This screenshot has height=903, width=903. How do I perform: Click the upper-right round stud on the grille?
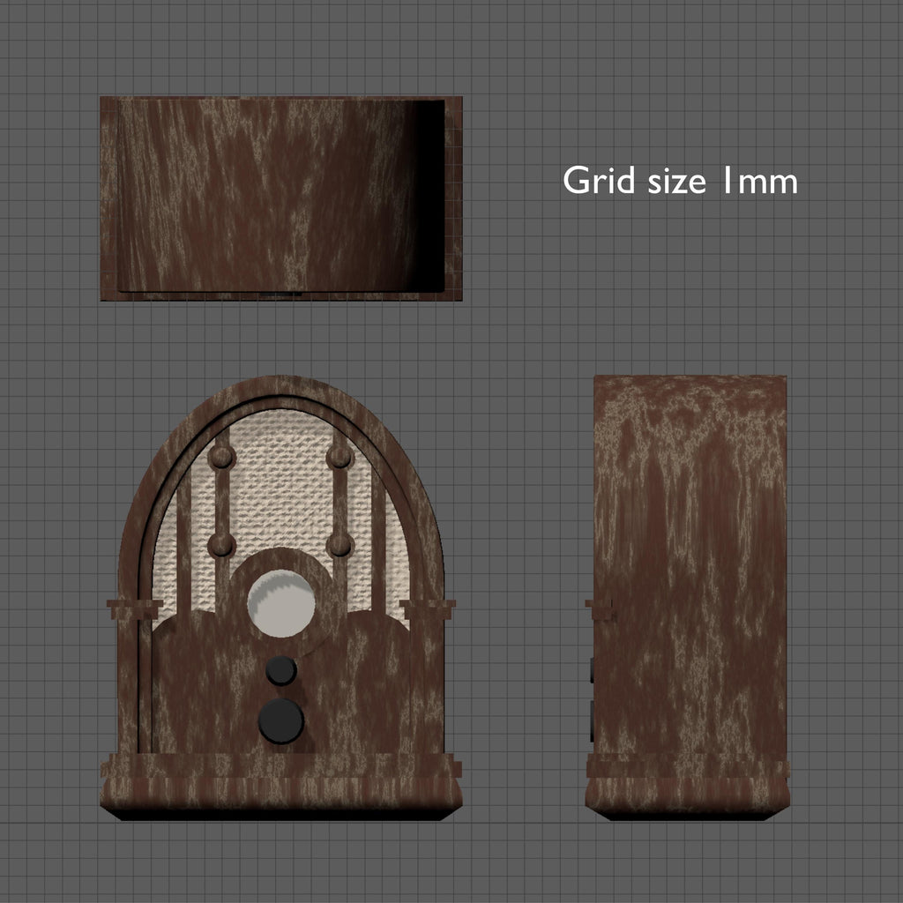(x=340, y=457)
